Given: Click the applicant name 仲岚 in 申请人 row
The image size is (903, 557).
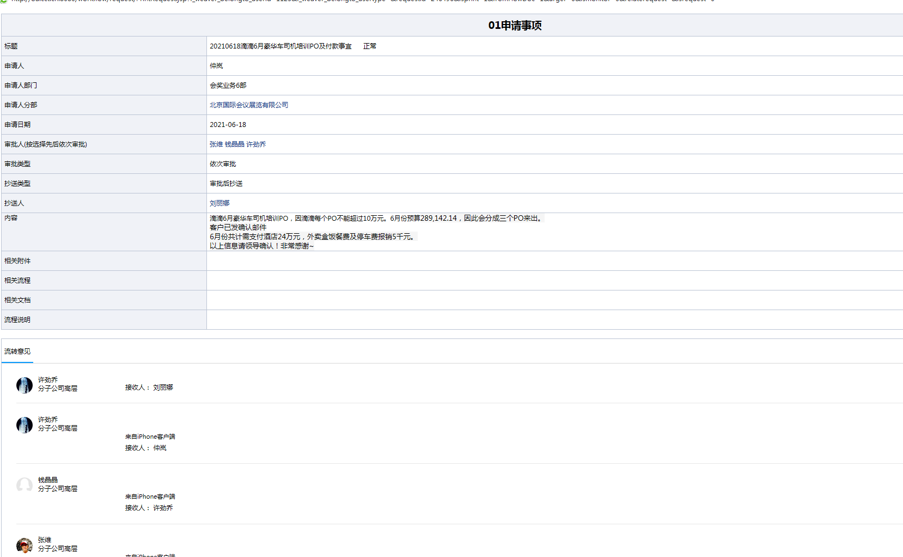Looking at the screenshot, I should [216, 66].
